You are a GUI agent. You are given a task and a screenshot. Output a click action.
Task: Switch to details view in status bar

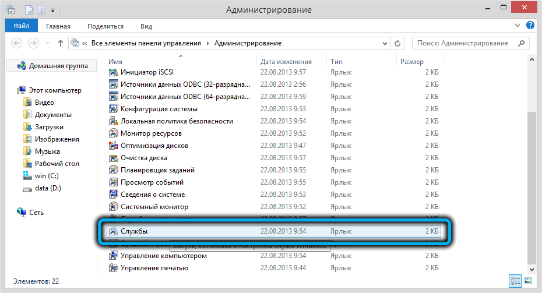(515, 281)
